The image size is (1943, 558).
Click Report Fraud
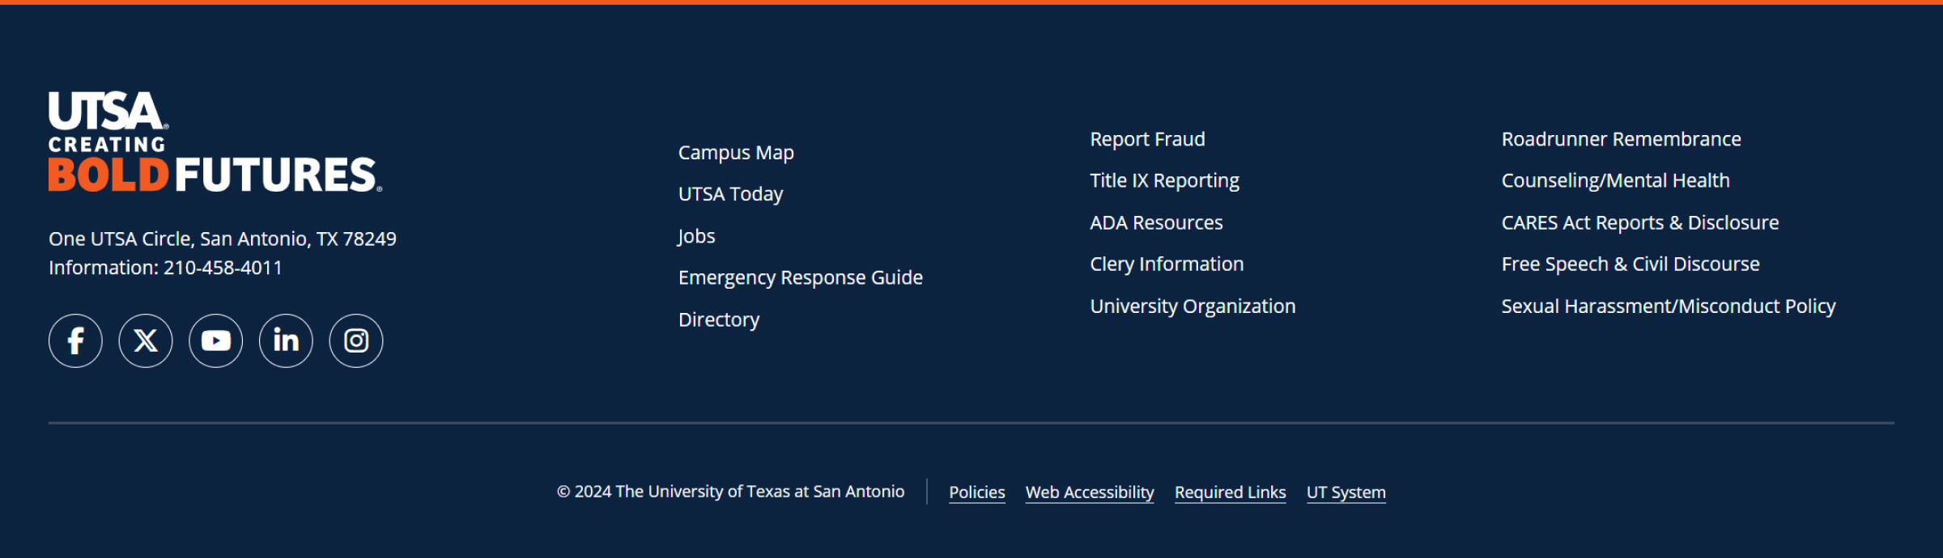[1147, 139]
